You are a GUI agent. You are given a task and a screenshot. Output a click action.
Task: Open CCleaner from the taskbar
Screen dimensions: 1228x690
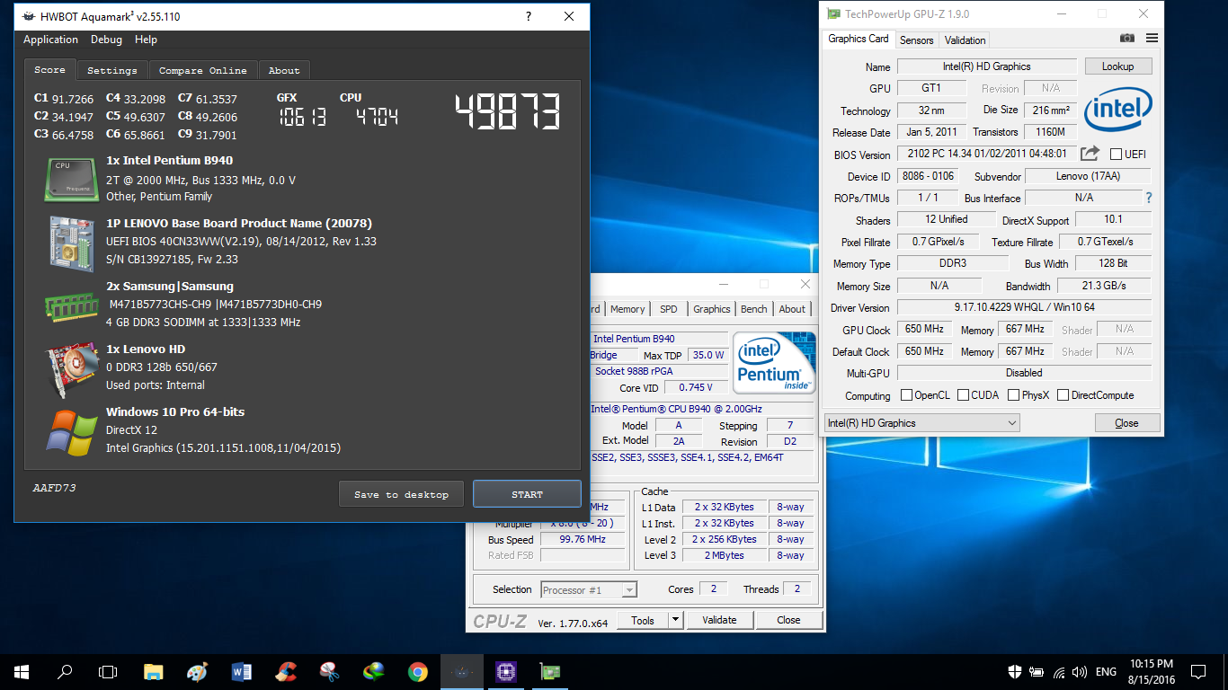tap(286, 671)
